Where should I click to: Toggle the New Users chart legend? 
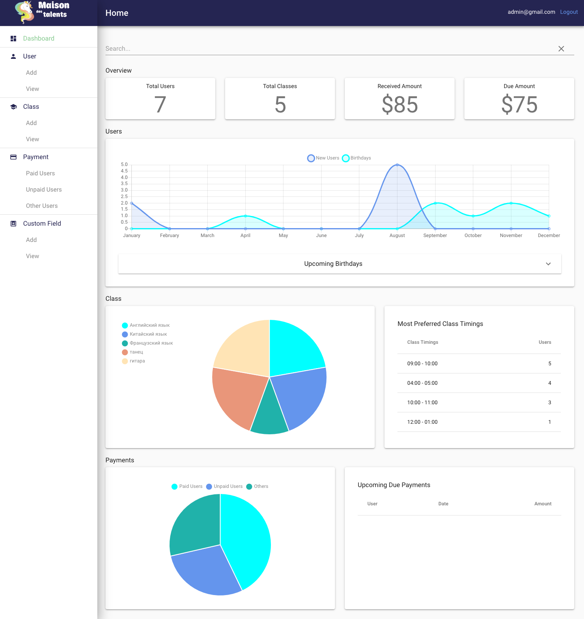click(323, 158)
